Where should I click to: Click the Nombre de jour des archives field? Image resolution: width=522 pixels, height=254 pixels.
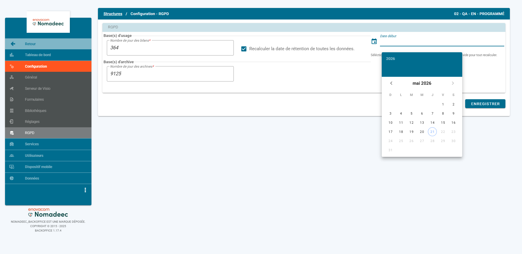170,74
